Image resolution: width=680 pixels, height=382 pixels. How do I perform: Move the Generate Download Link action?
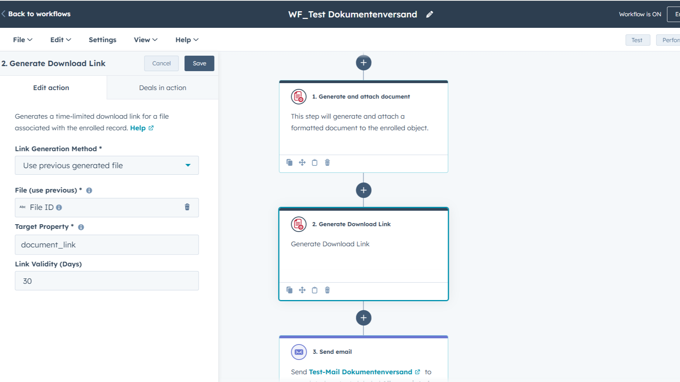pos(302,290)
